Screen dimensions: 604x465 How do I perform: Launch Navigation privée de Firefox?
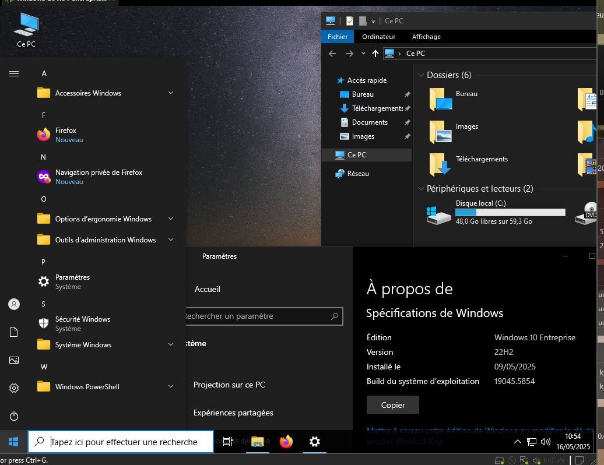[104, 177]
